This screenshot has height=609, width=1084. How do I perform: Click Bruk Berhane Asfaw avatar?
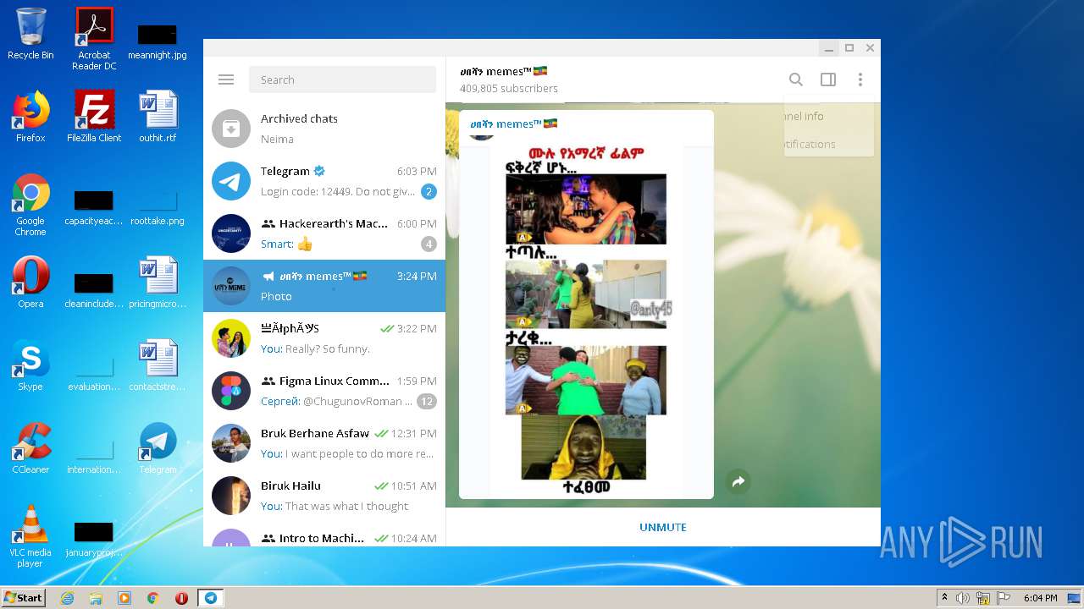coord(231,443)
